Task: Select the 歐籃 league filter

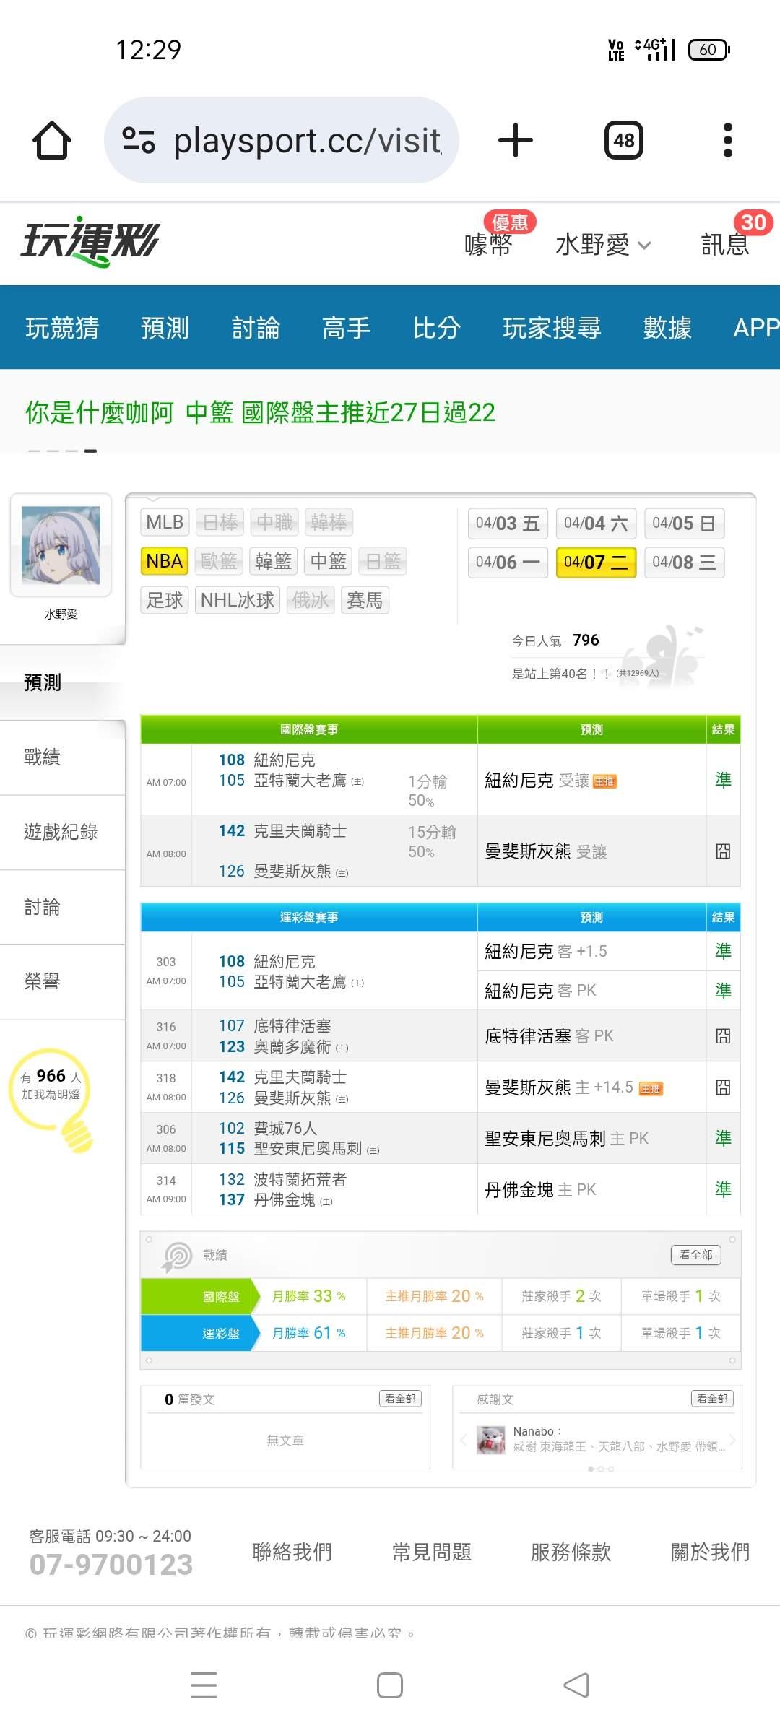Action: point(219,561)
